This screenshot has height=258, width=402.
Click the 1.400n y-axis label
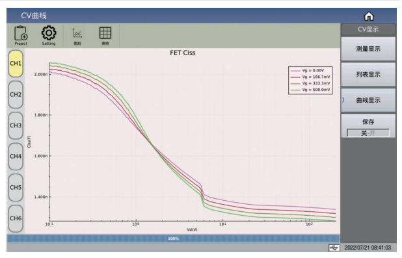coord(41,197)
